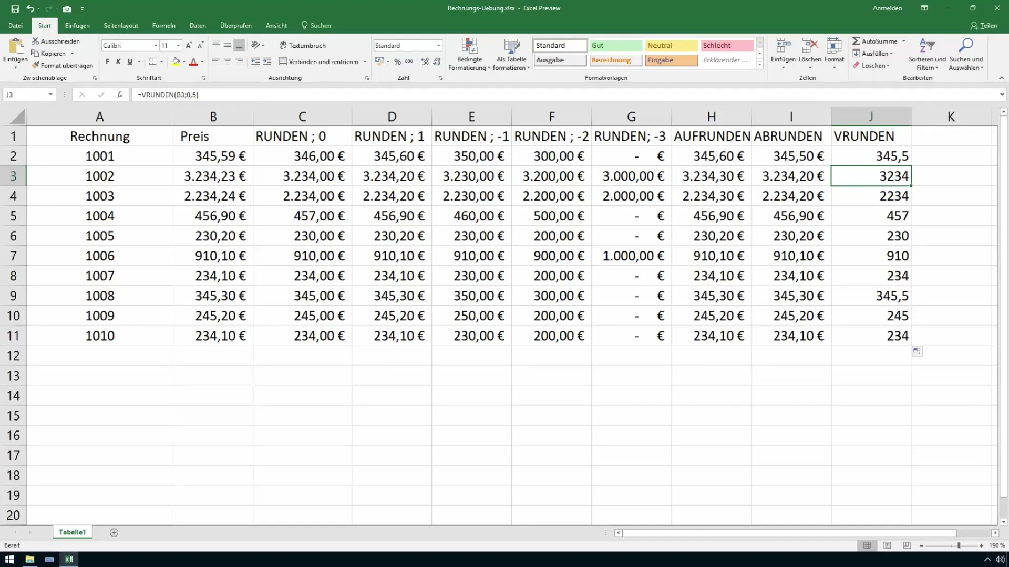Toggle italic formatting K

coord(118,61)
